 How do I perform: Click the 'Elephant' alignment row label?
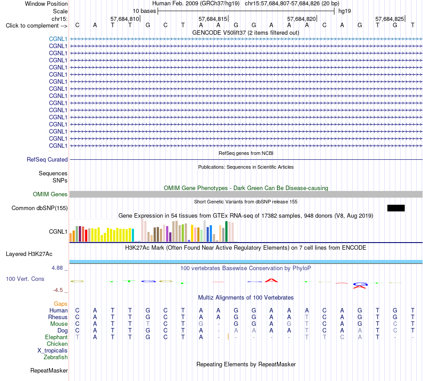(x=56, y=337)
